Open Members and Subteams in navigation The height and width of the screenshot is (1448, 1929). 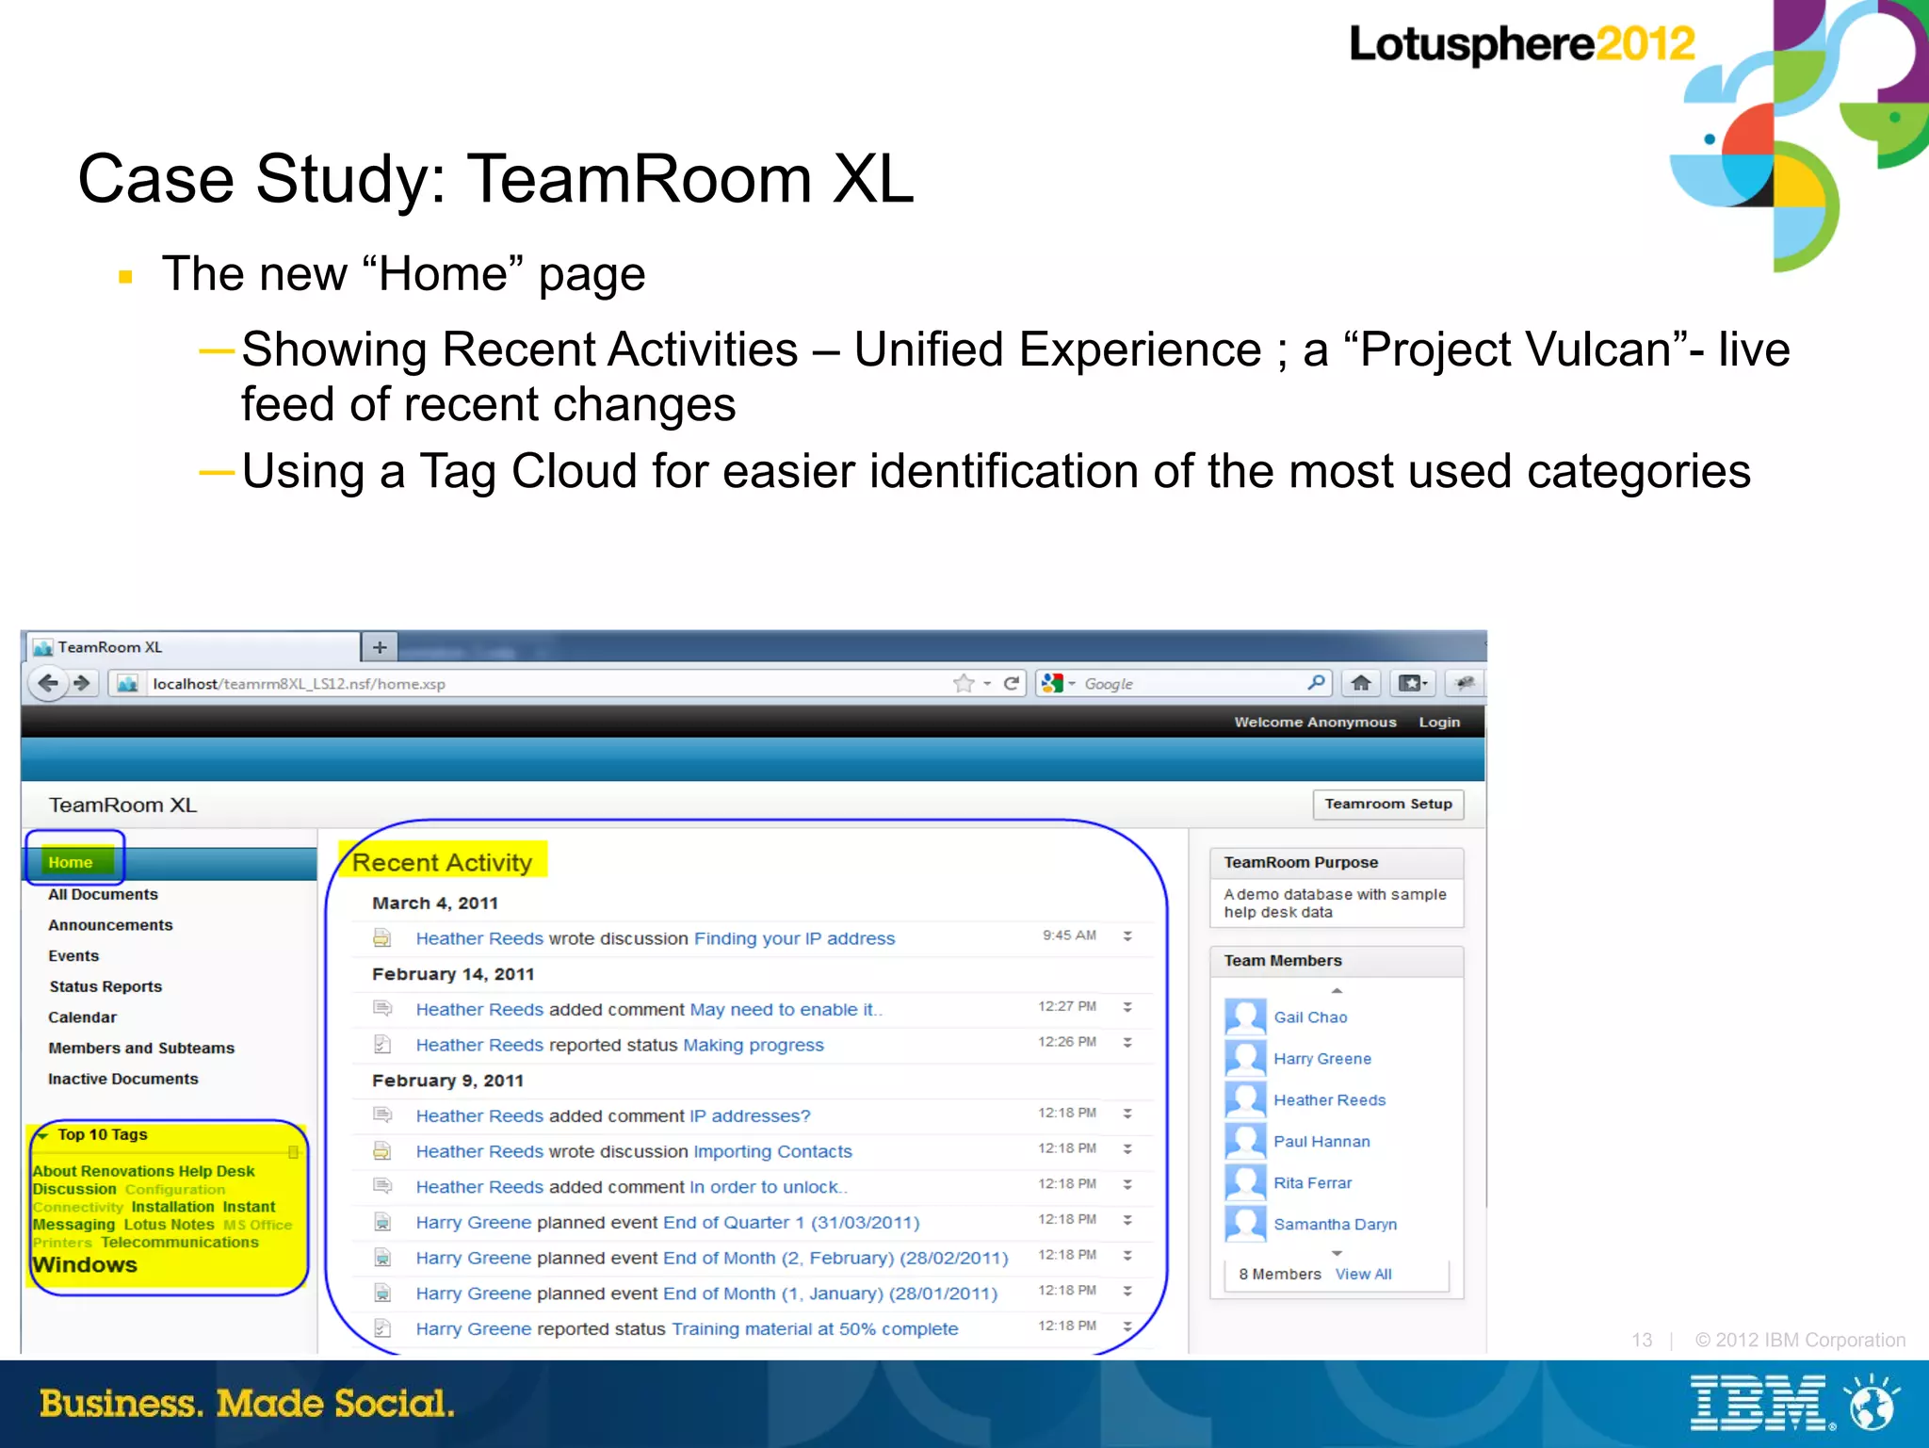(141, 1048)
